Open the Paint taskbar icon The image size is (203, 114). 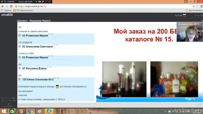coord(40,111)
